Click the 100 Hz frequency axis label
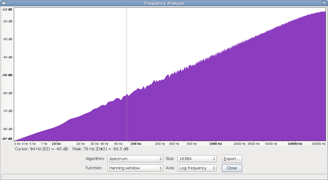328x180 pixels. (x=136, y=144)
